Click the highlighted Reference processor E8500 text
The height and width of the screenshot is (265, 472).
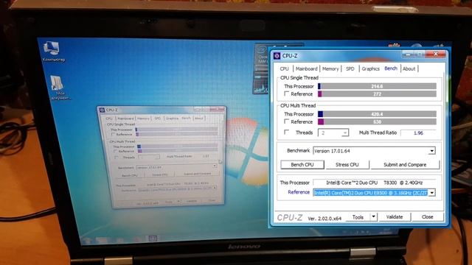click(x=370, y=193)
